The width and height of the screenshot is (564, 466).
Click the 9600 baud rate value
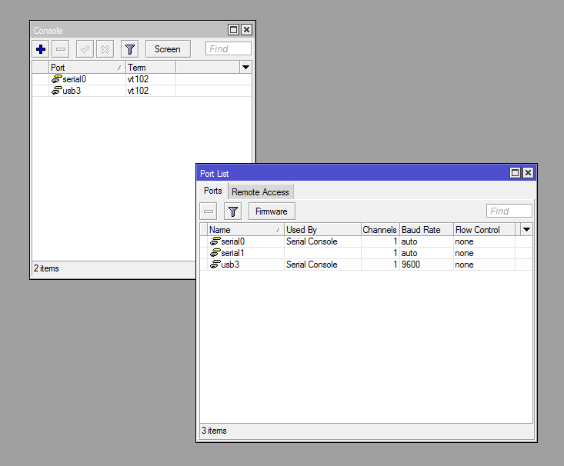411,265
